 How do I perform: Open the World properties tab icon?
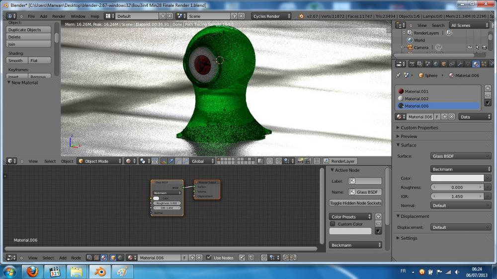pos(435,64)
